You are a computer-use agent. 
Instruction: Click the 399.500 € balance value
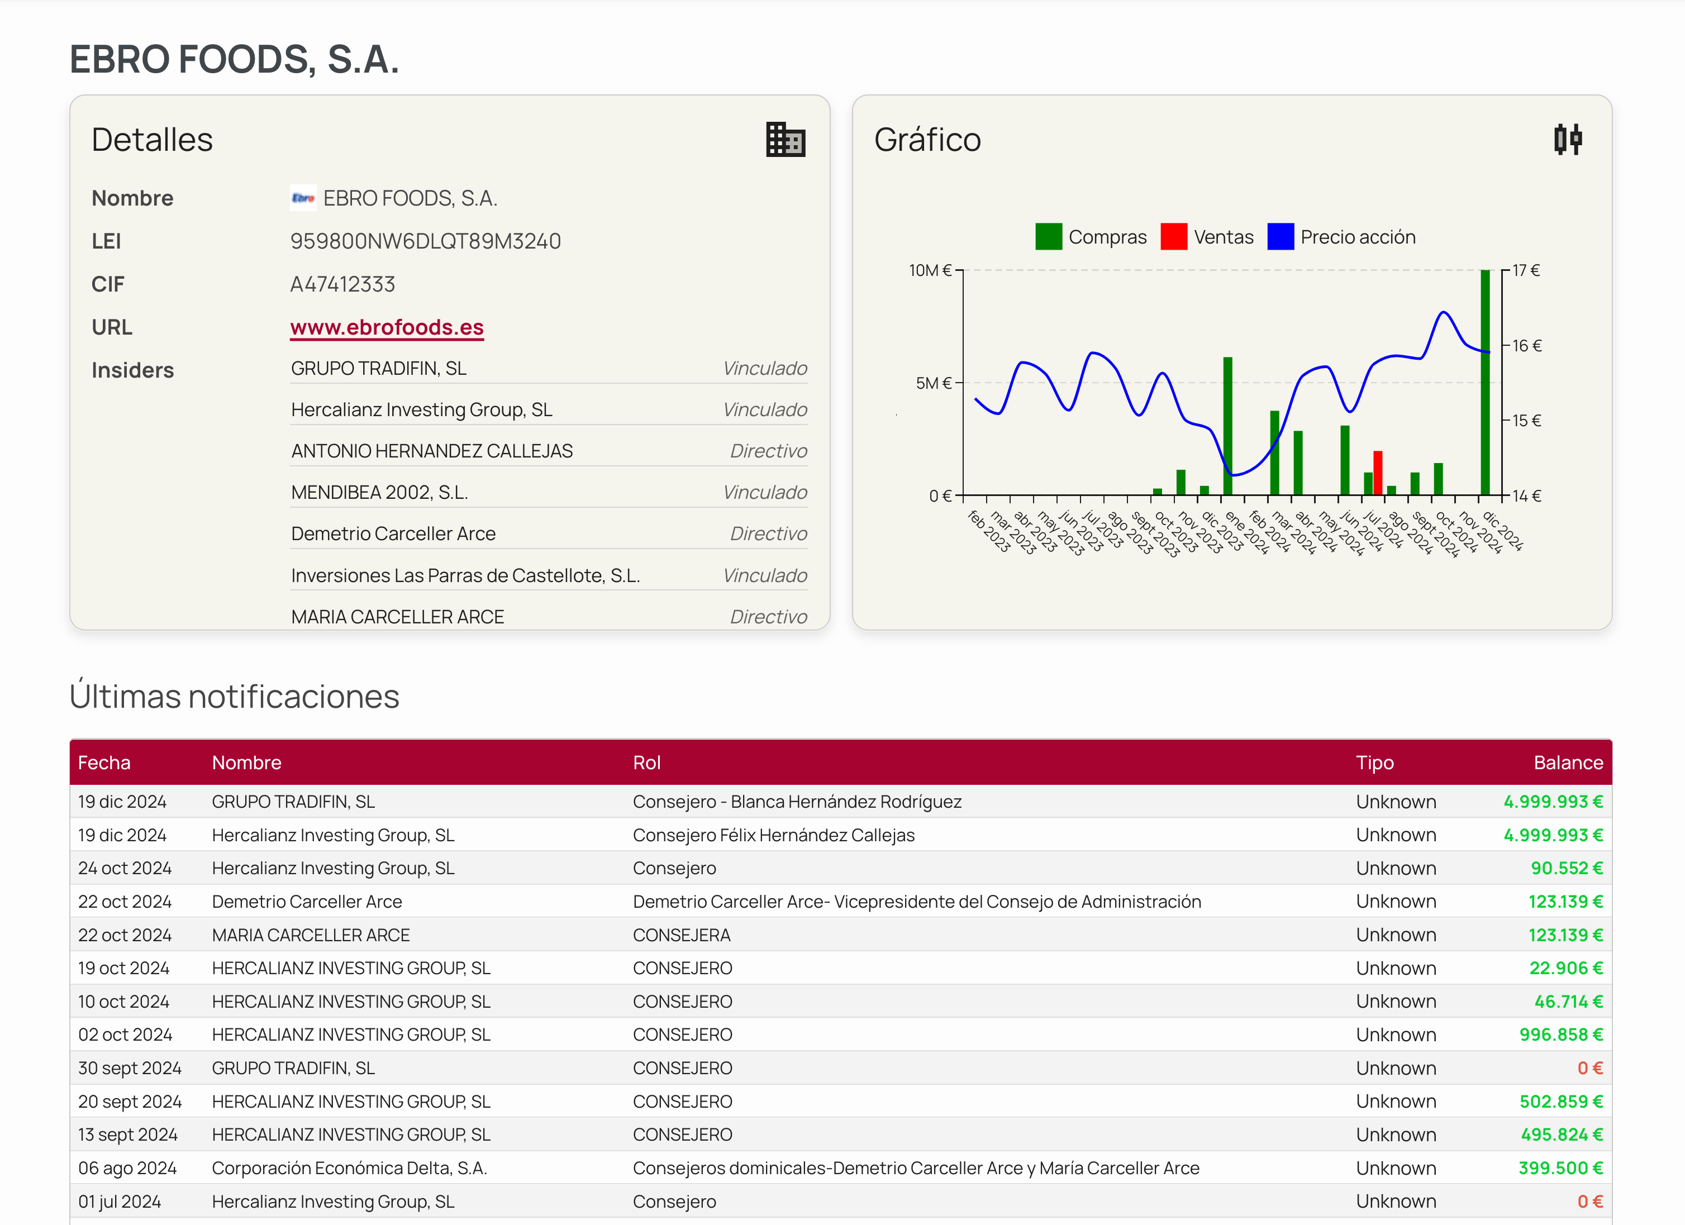pos(1560,1169)
